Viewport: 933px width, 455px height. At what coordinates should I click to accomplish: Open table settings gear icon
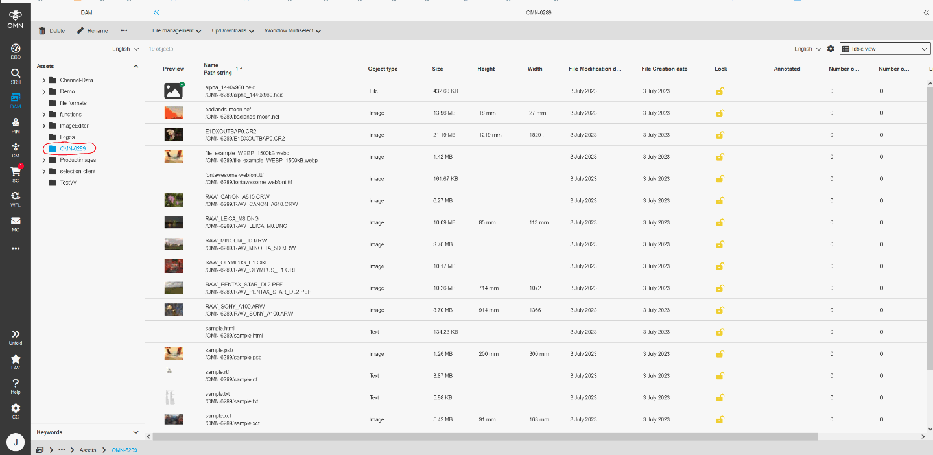coord(831,49)
